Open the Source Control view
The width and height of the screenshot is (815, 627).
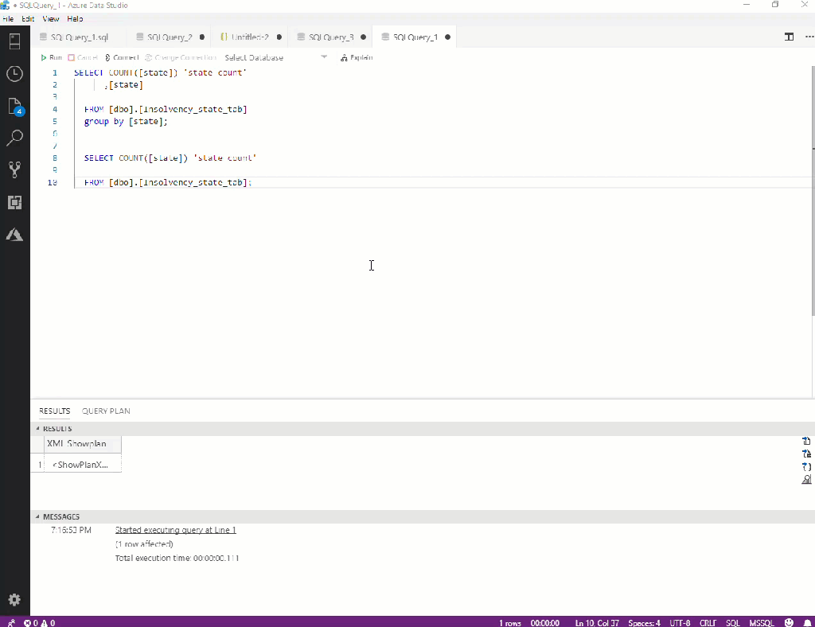[14, 169]
